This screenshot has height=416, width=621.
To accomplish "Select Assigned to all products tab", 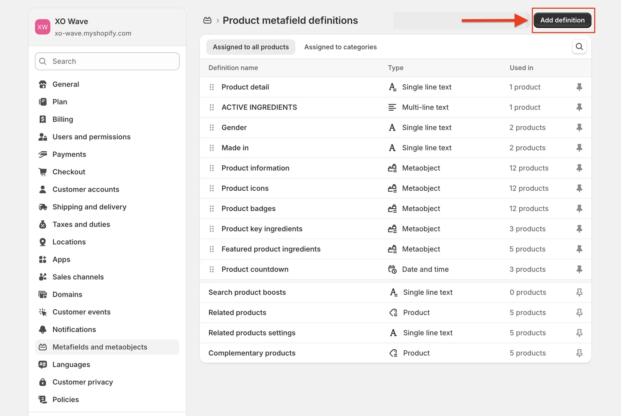I will click(x=251, y=47).
